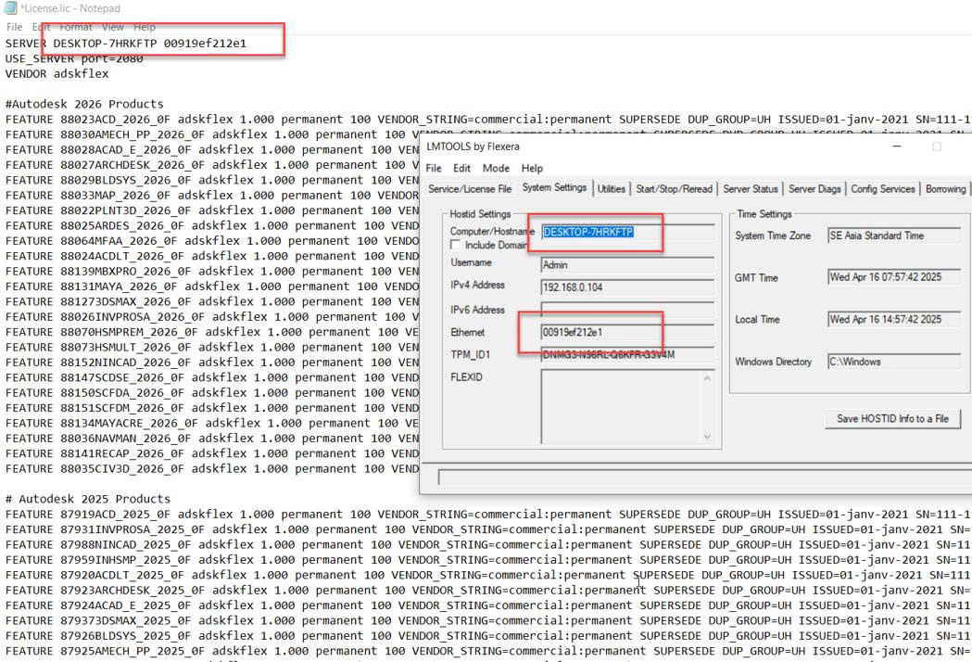The width and height of the screenshot is (972, 662).
Task: Open the Server Status tab
Action: point(750,188)
